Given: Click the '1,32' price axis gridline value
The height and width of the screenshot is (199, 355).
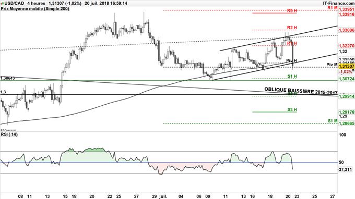Looking at the screenshot, I should [343, 52].
